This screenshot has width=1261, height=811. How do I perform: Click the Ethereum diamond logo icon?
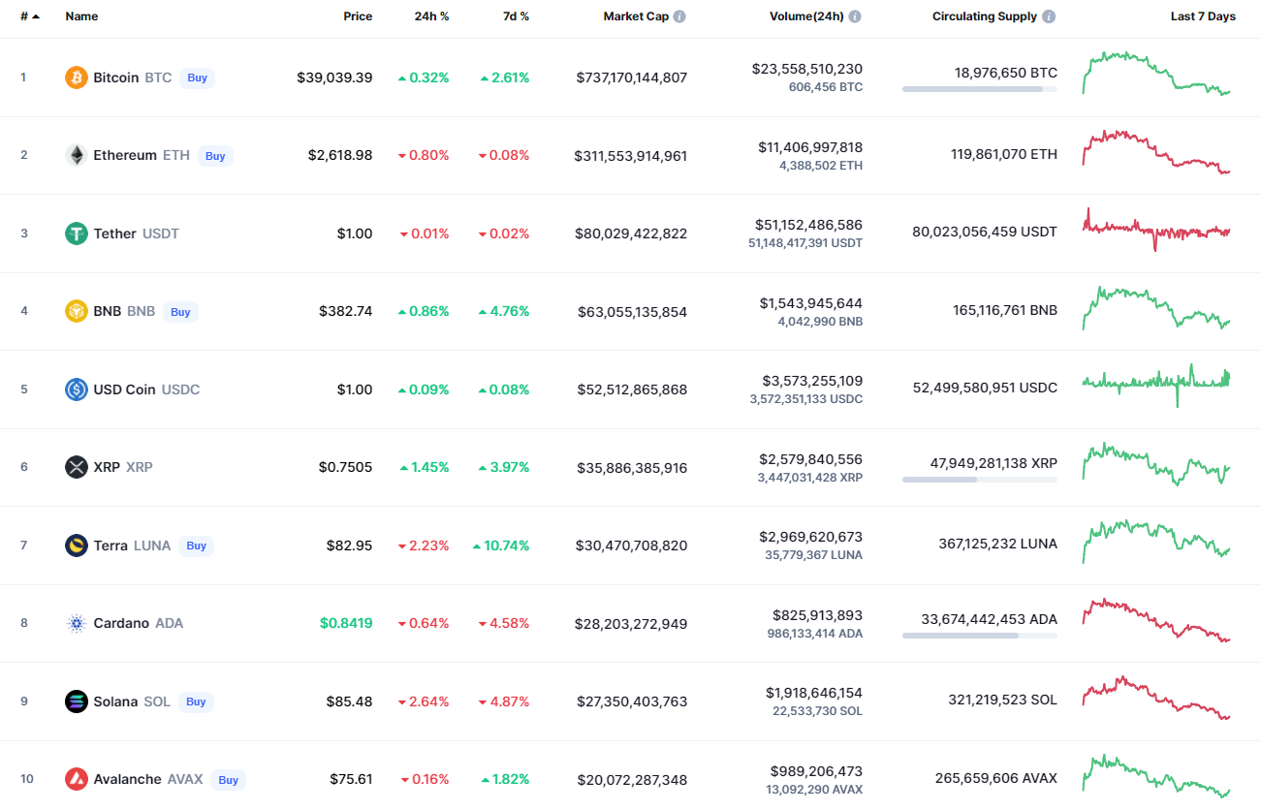pyautogui.click(x=77, y=155)
